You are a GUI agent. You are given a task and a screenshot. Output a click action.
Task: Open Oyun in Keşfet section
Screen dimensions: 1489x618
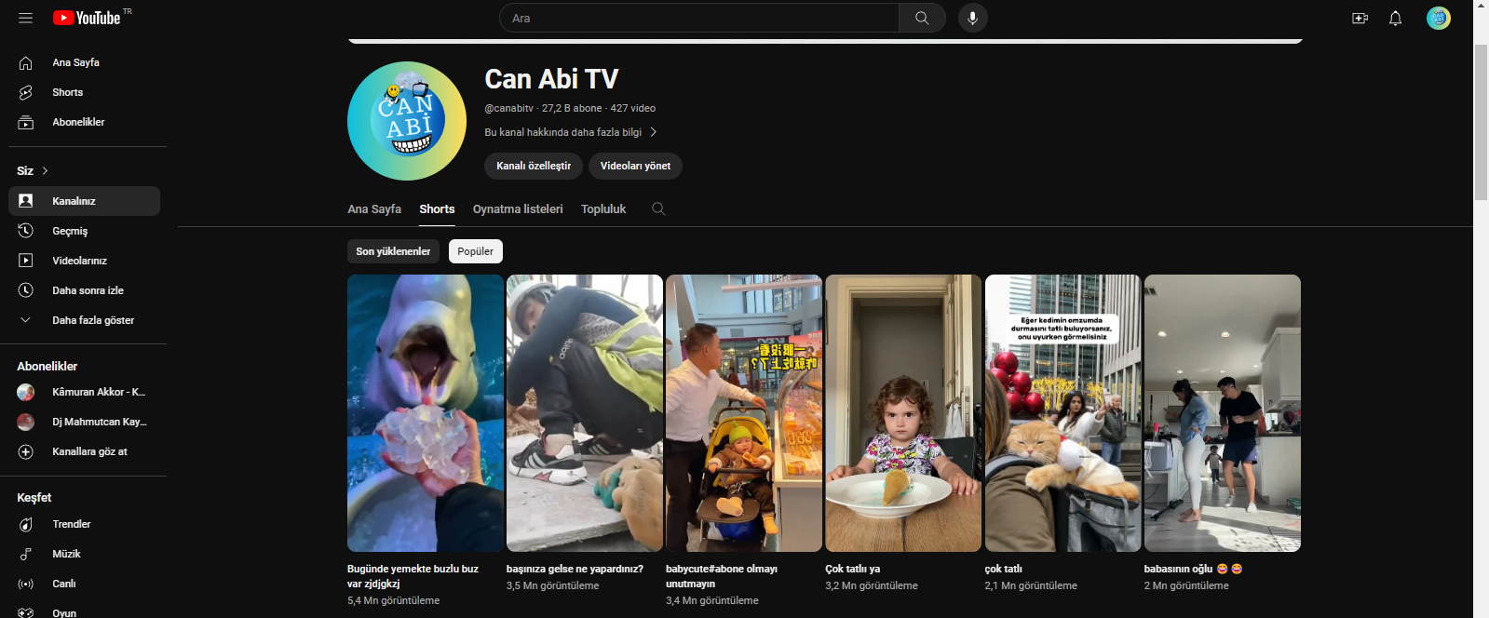click(x=84, y=612)
